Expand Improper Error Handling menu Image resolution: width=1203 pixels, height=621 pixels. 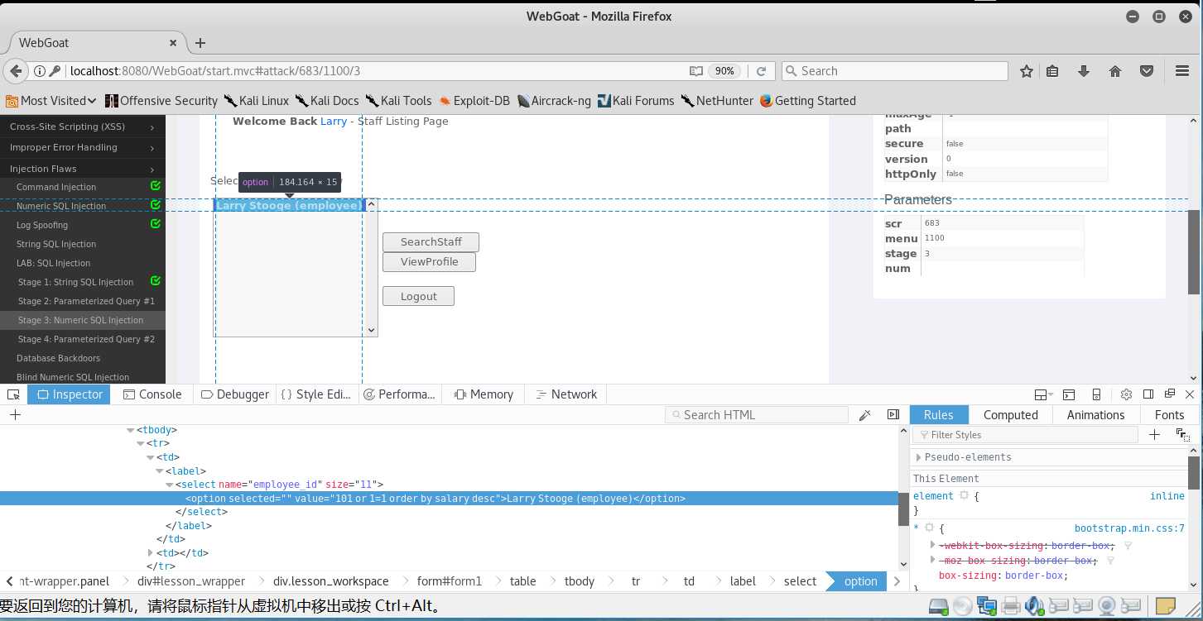point(83,147)
